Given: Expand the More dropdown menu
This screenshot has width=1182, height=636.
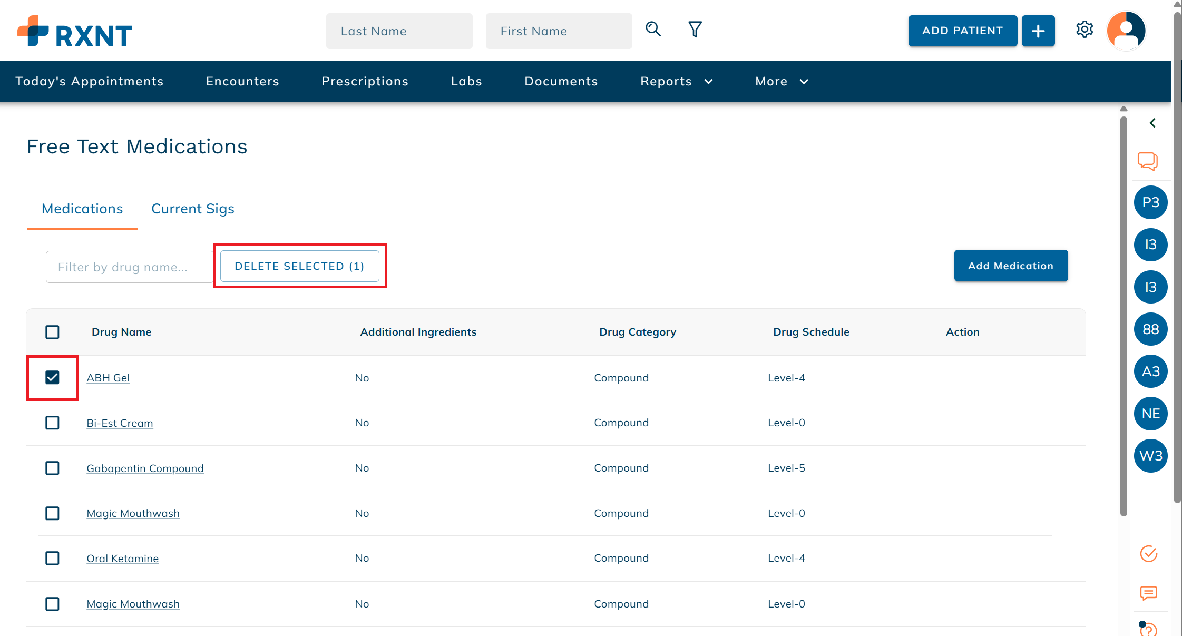Looking at the screenshot, I should [781, 81].
